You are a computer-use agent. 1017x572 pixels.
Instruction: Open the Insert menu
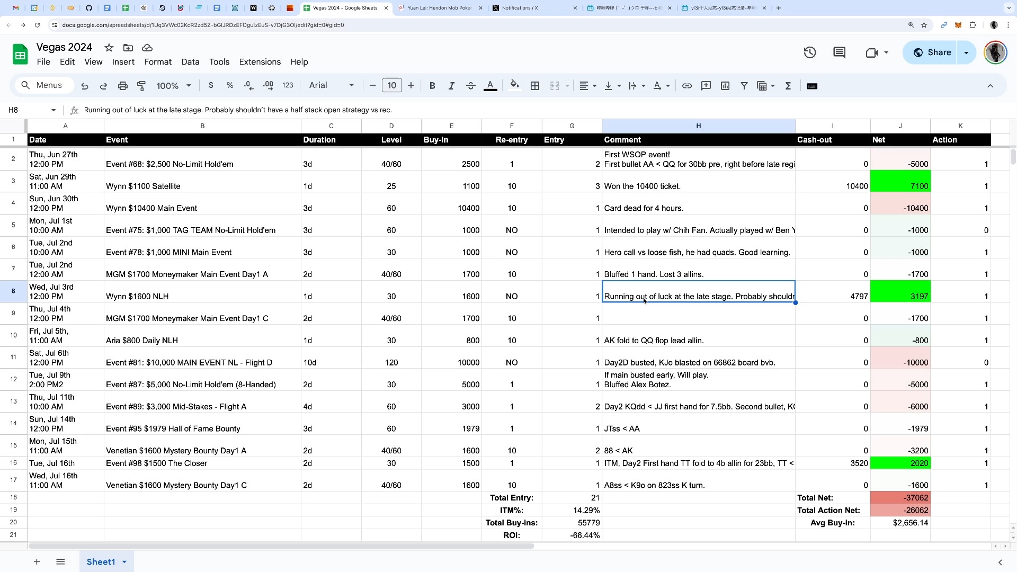pyautogui.click(x=123, y=62)
